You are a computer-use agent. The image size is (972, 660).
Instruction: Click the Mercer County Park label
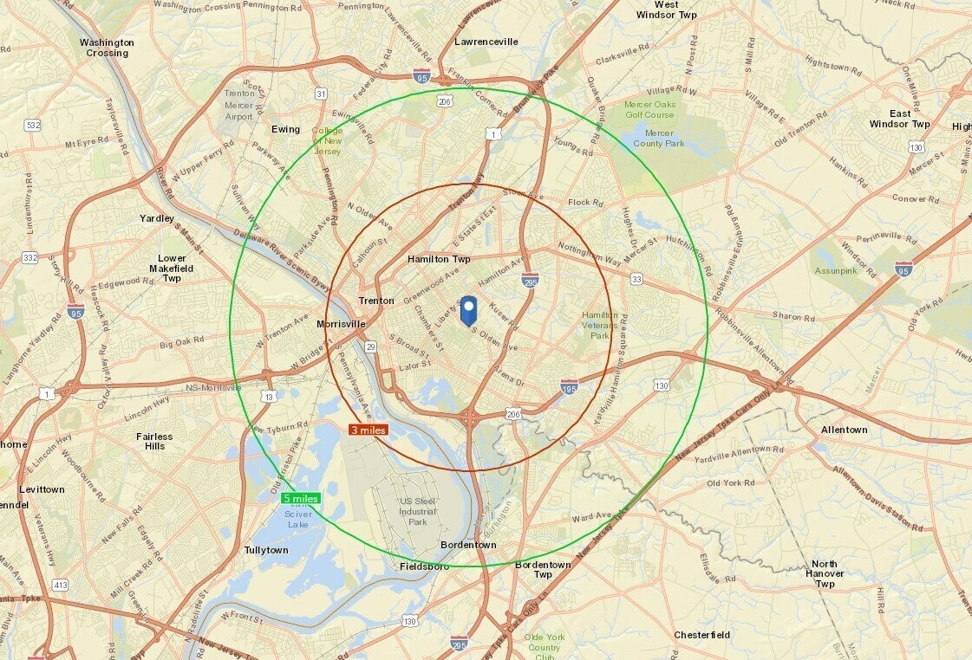click(659, 138)
